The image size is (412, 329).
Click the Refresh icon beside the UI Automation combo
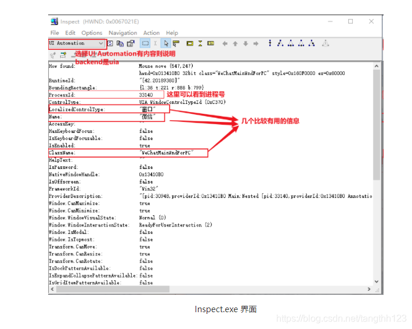click(110, 44)
